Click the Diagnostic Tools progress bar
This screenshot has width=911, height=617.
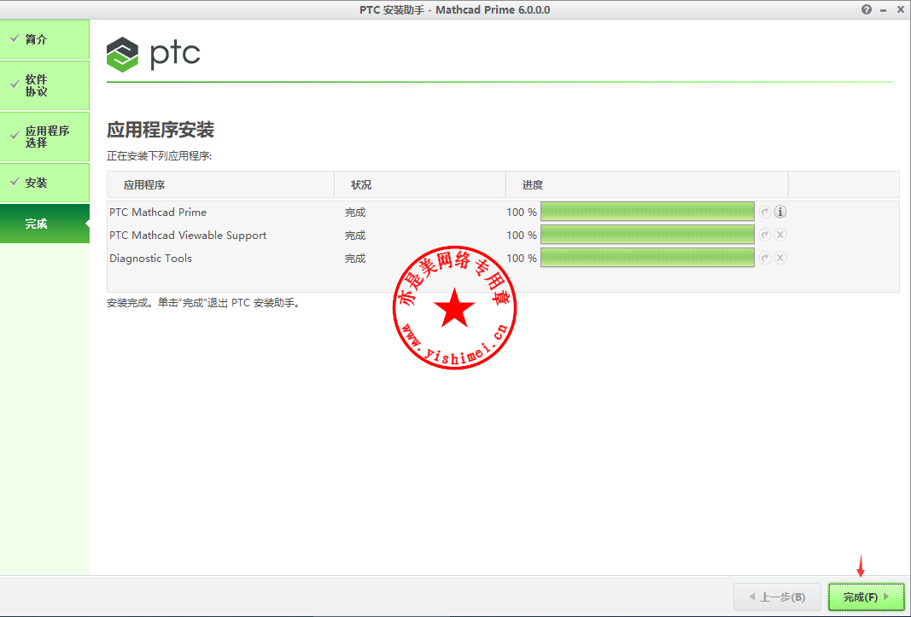[x=647, y=258]
